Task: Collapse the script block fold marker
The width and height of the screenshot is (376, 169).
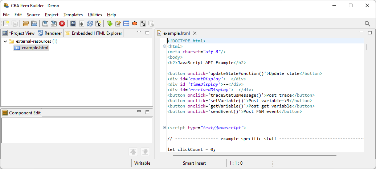Action: (164, 128)
